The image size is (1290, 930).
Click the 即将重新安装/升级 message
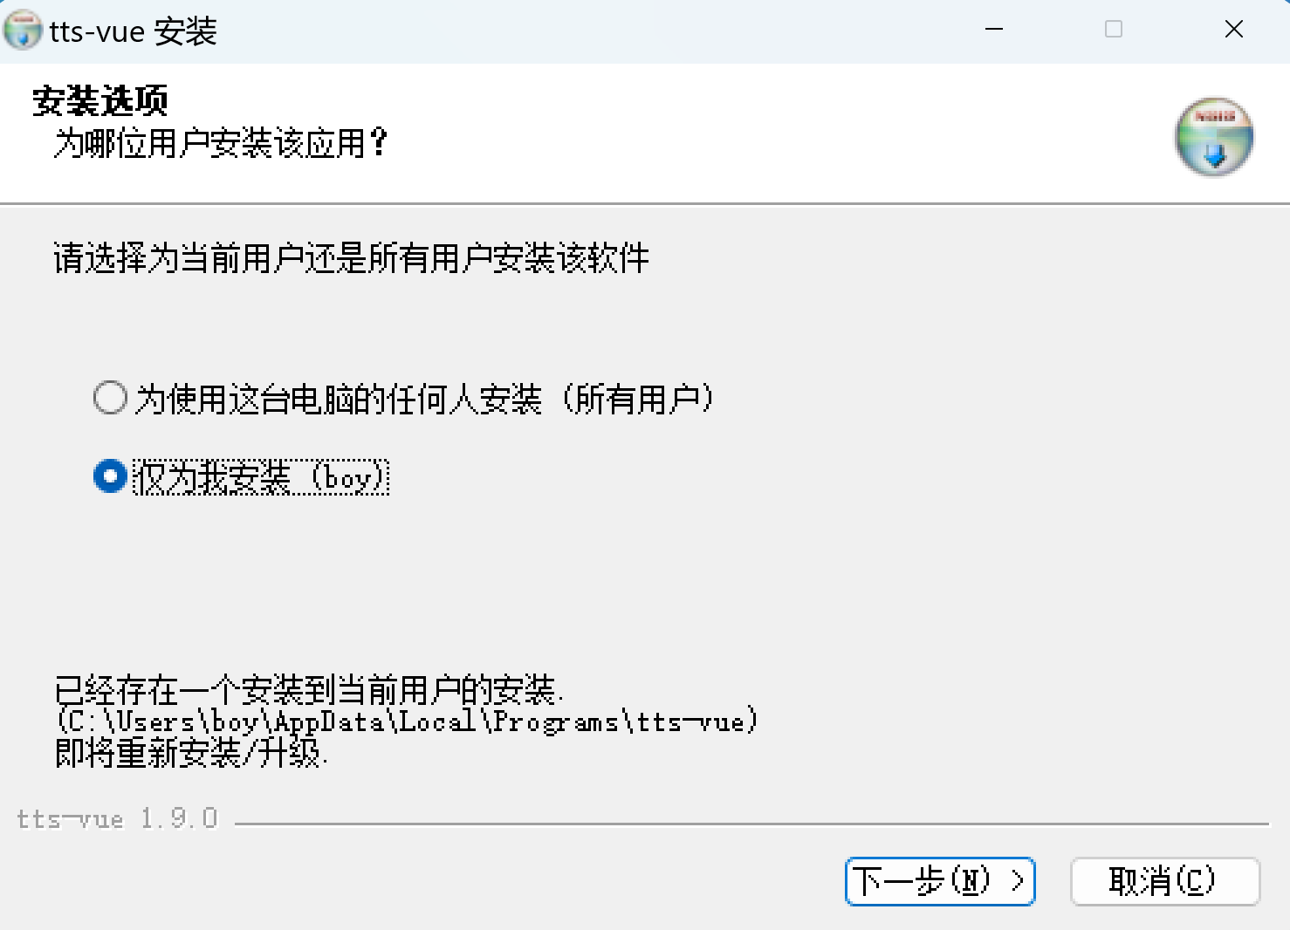191,752
